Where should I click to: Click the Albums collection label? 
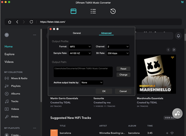pos(16,94)
